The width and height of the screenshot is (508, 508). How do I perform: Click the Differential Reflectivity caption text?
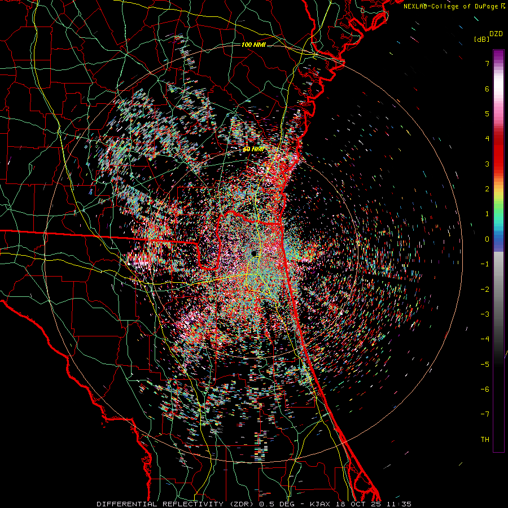pos(253,504)
